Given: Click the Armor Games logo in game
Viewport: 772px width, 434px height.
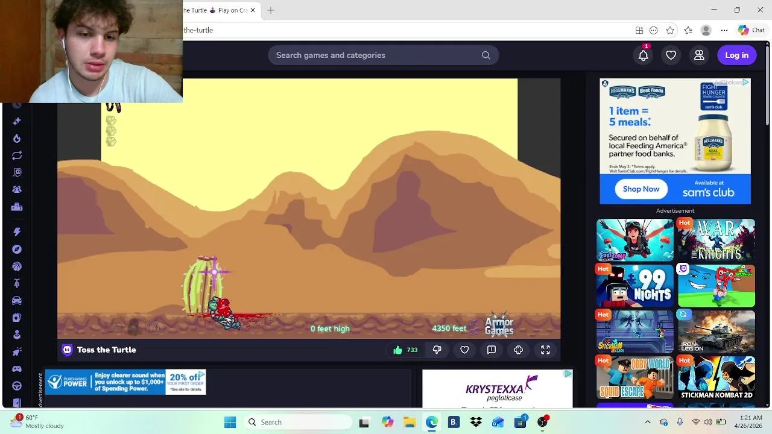Looking at the screenshot, I should click(499, 325).
